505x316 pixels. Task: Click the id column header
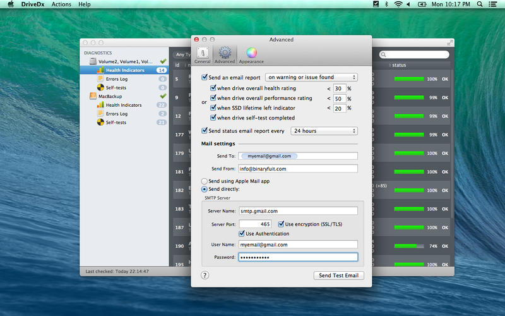[177, 65]
